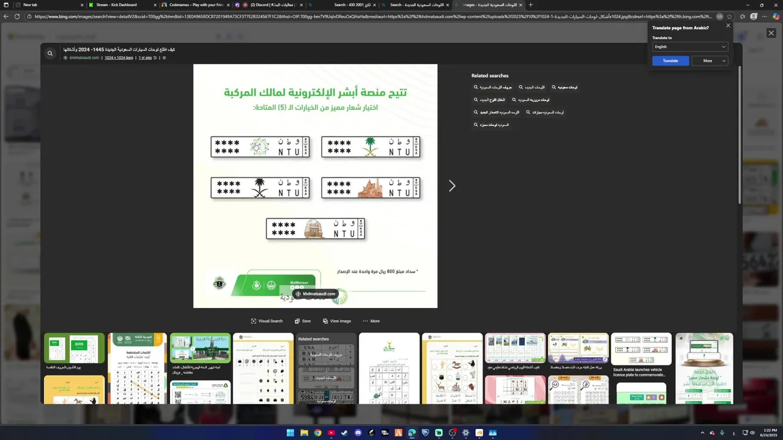This screenshot has width=783, height=440.
Task: Open the volume control in the system tray
Action: pos(752,433)
